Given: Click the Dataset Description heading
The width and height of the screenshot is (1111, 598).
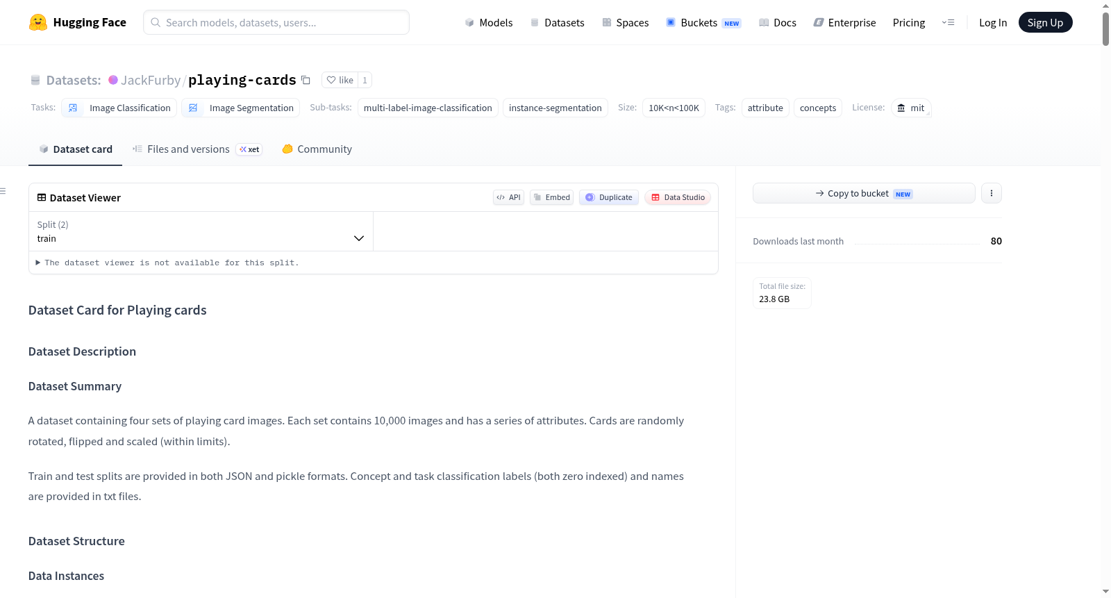Looking at the screenshot, I should (82, 351).
